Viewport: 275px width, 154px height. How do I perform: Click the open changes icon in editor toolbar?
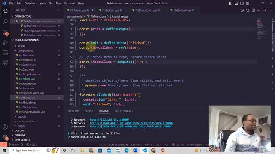click(247, 10)
